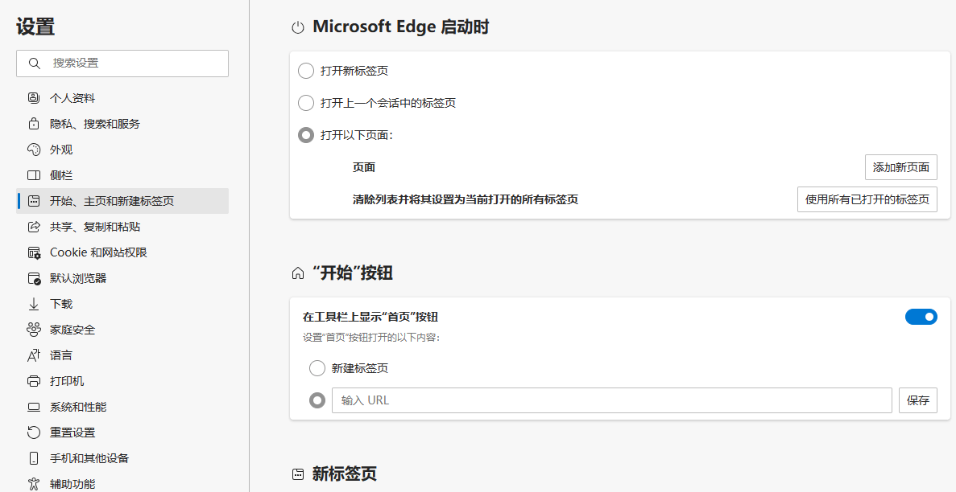Open the 外观 appearance palette icon
Viewport: 956px width, 492px height.
(x=34, y=150)
